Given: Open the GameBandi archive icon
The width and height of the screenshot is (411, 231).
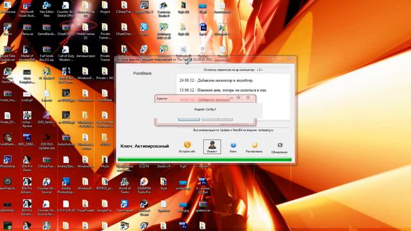Looking at the screenshot, I should click(47, 30).
